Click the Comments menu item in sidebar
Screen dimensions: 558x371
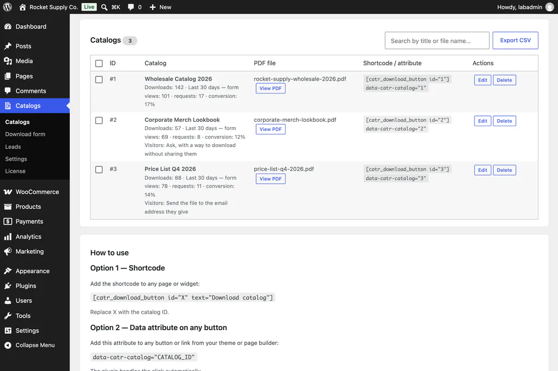(x=35, y=91)
